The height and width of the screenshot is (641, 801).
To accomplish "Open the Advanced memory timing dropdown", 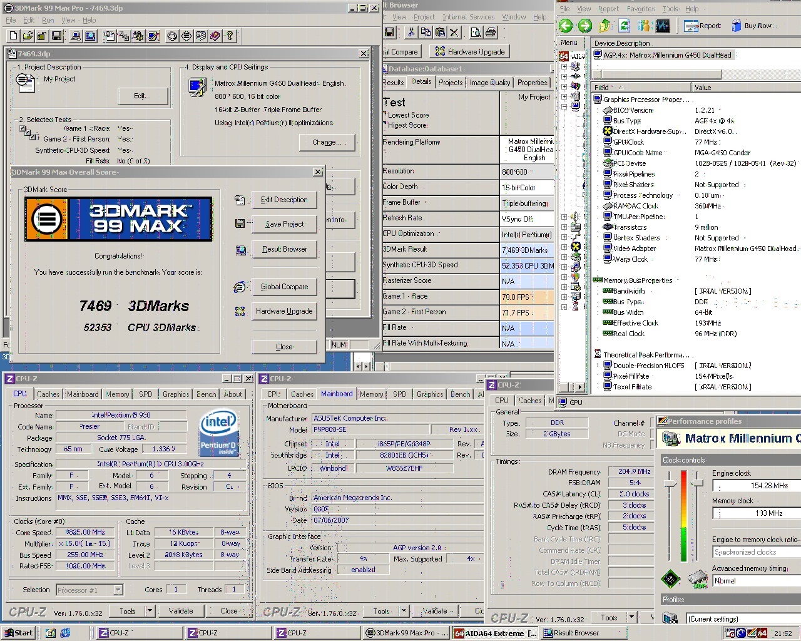I will 757,581.
